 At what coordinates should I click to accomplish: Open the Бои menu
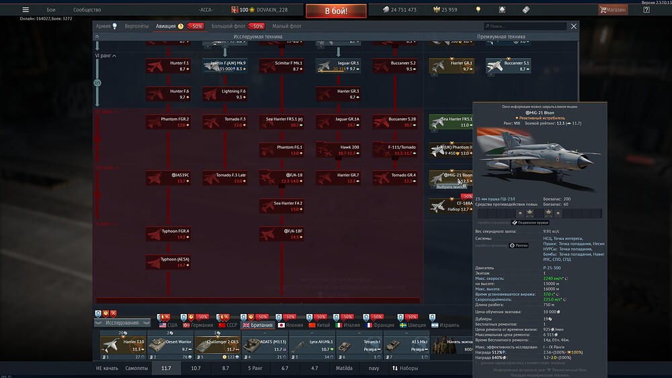51,9
